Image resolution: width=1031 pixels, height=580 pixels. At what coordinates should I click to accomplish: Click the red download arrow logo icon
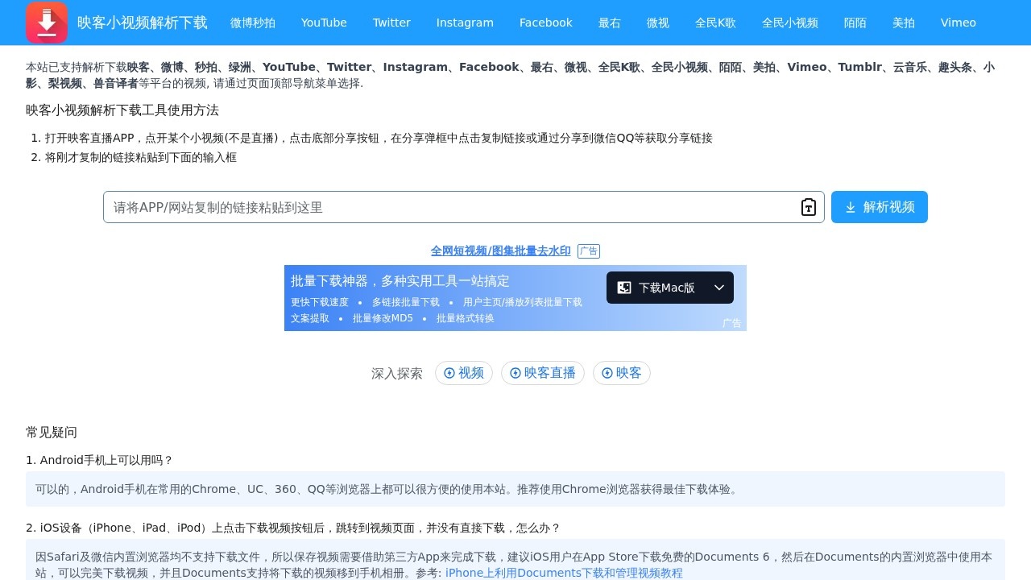click(x=46, y=22)
